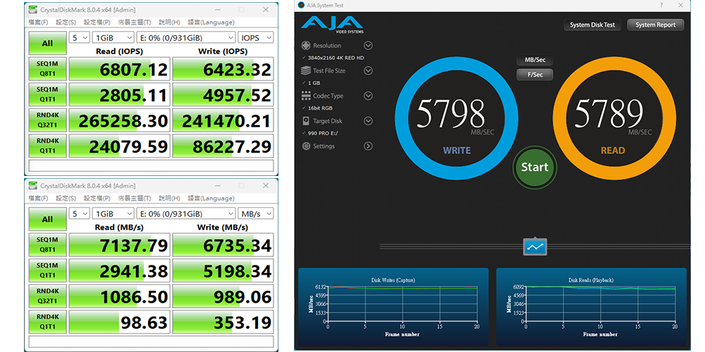Open 語言(Language) menu in lower CrystalDiskMark
705x352 pixels.
[211, 199]
